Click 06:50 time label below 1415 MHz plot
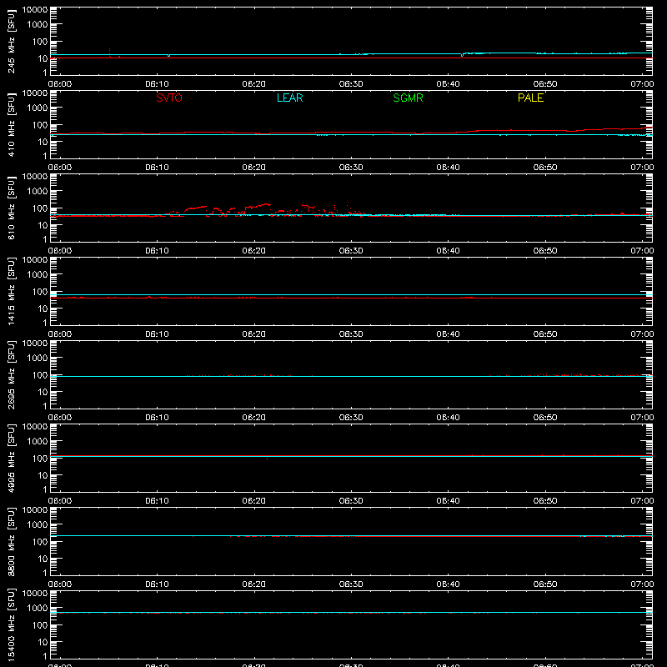This screenshot has height=667, width=667. coord(545,334)
